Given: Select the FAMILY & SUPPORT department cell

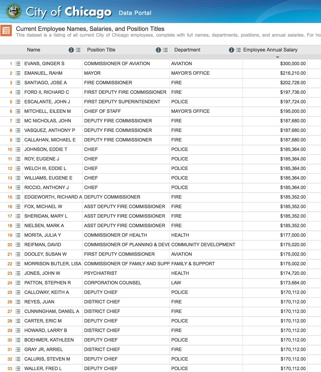Looking at the screenshot, I should pos(206,263).
